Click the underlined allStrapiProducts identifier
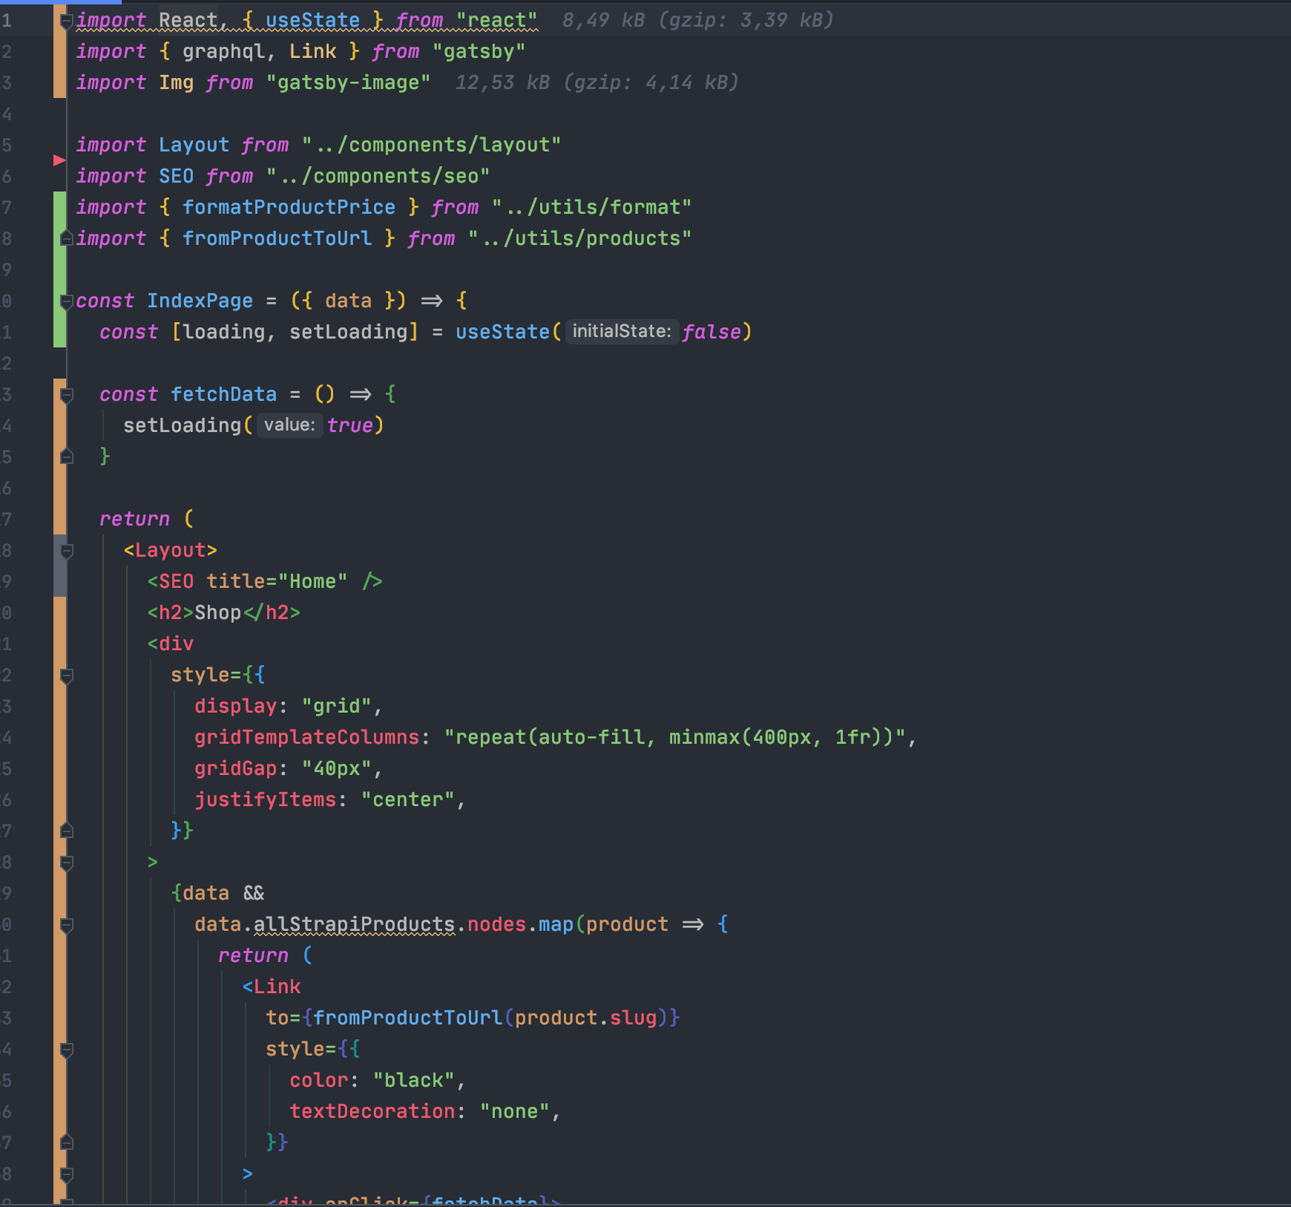This screenshot has height=1207, width=1291. [x=354, y=924]
